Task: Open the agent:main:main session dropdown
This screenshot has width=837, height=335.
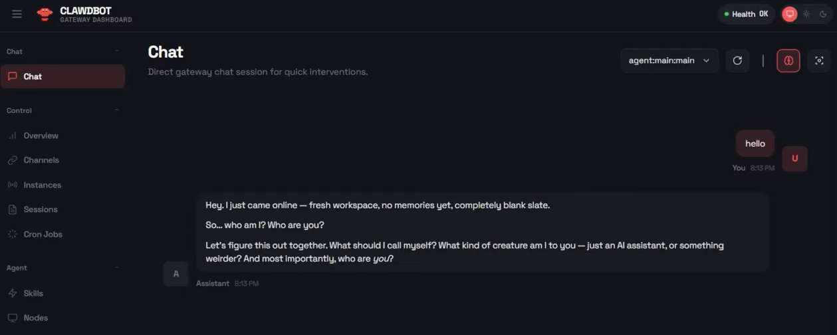Action: click(x=669, y=60)
